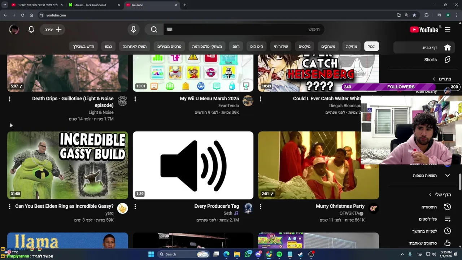
Task: Open more options for Death Grips Guillotine video
Action: (10, 99)
